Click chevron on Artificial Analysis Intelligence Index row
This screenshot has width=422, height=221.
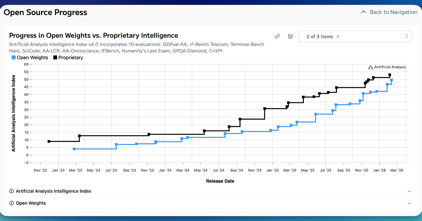point(409,191)
